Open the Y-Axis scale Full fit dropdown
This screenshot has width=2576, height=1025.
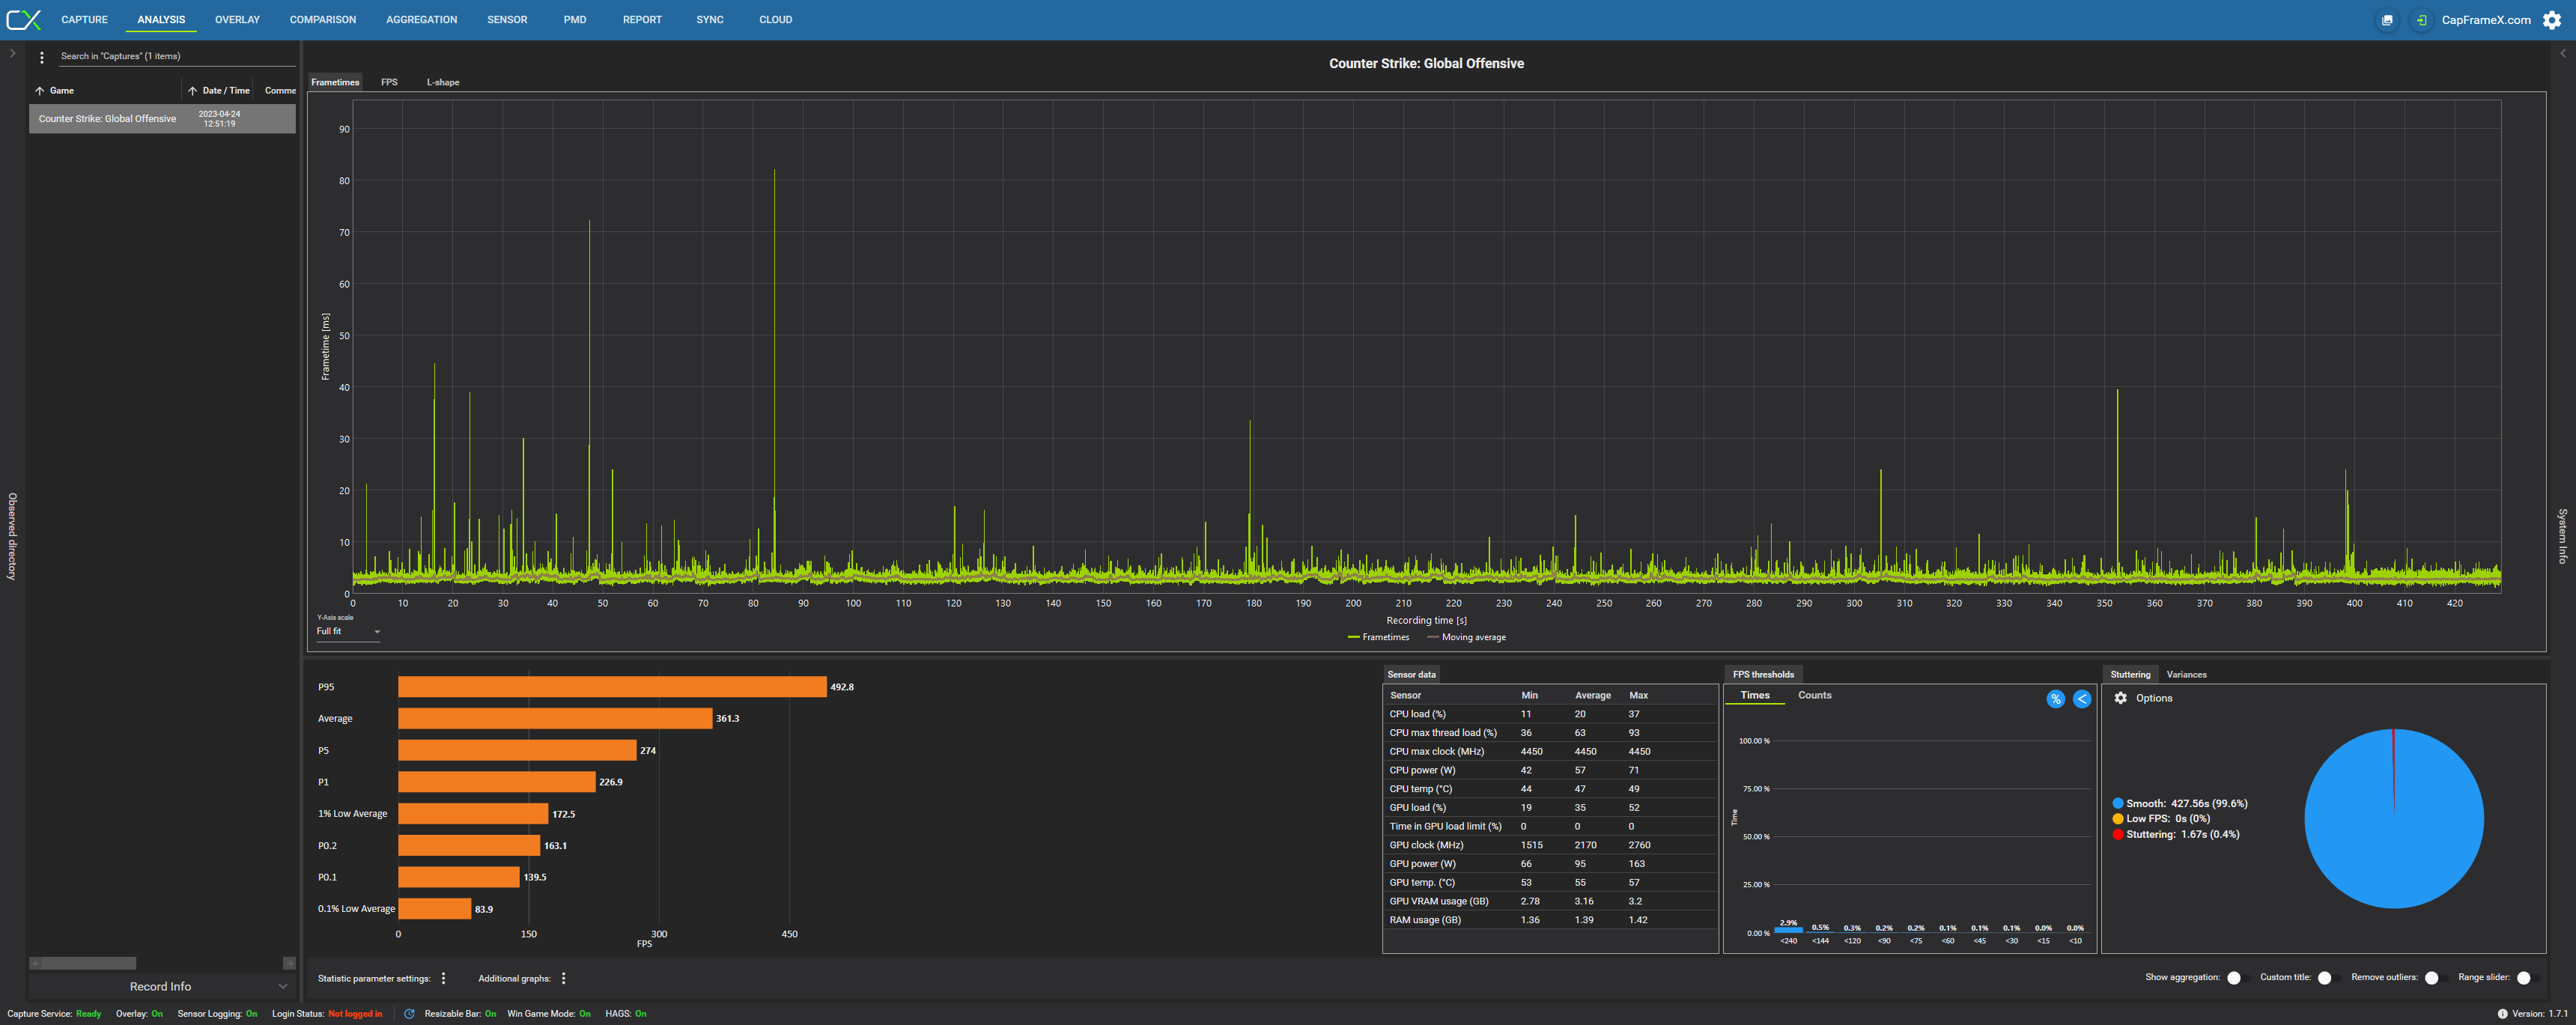click(348, 632)
